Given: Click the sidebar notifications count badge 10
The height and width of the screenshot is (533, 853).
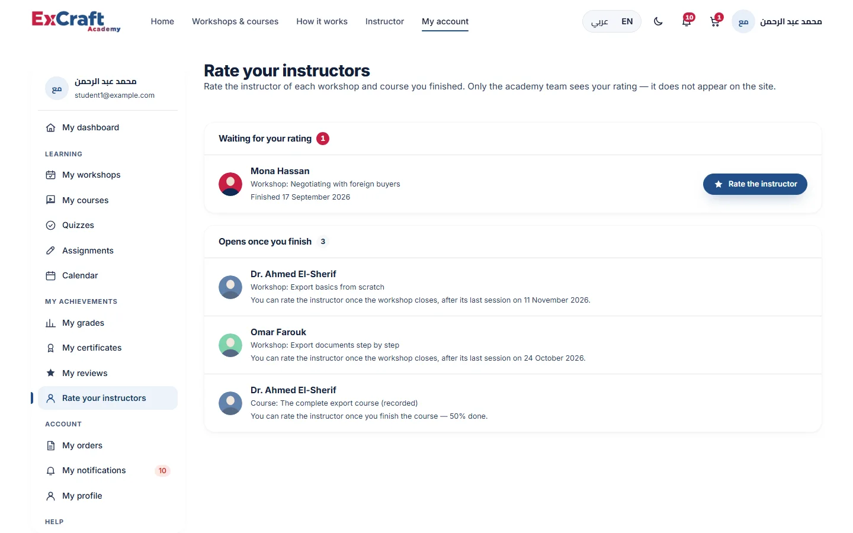Looking at the screenshot, I should click(x=162, y=471).
